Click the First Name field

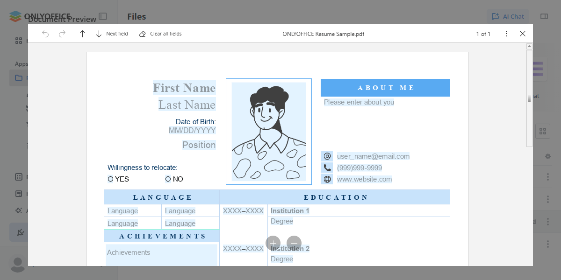[x=184, y=88]
